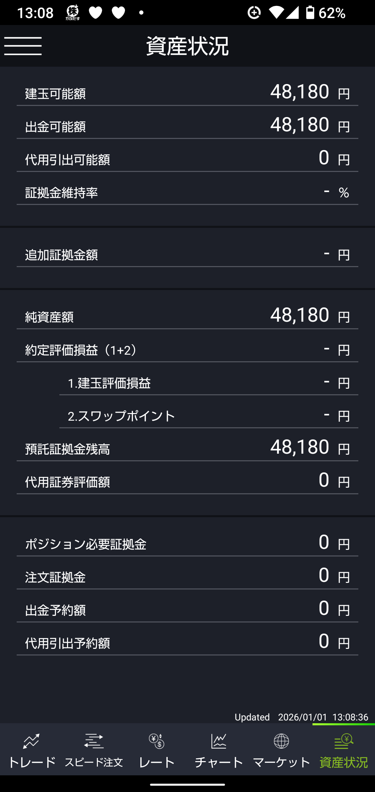Screen dimensions: 375x792
Task: Switch to the トレード tab label
Action: point(31,762)
